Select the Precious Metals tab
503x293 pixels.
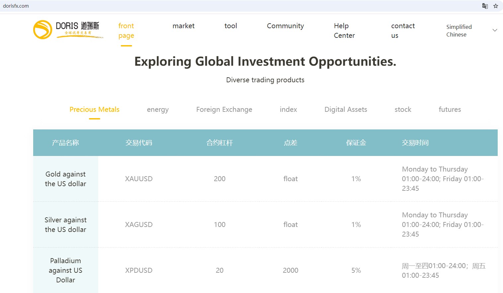[x=95, y=110]
